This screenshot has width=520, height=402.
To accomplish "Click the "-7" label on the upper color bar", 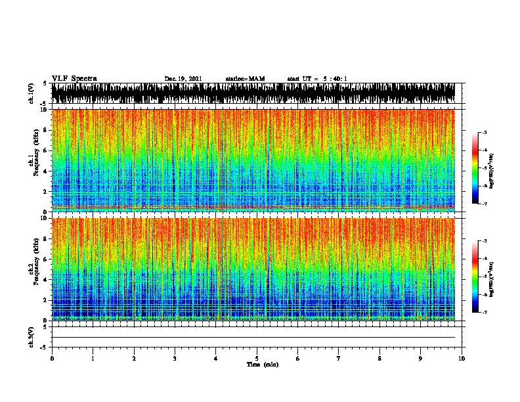I will pos(485,204).
